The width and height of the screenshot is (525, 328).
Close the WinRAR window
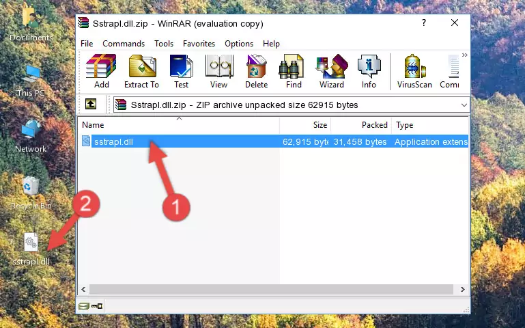click(x=455, y=23)
